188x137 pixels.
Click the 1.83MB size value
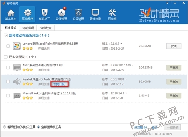pyautogui.click(x=144, y=95)
